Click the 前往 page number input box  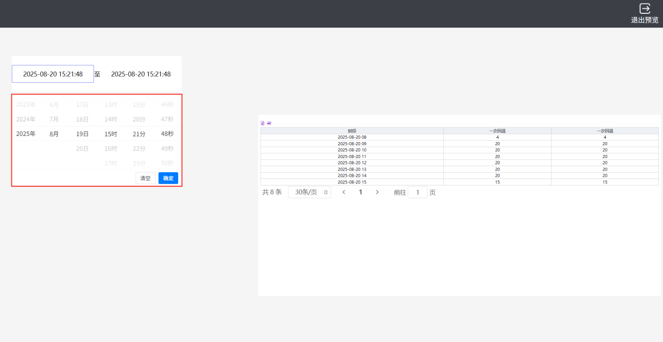tap(417, 192)
